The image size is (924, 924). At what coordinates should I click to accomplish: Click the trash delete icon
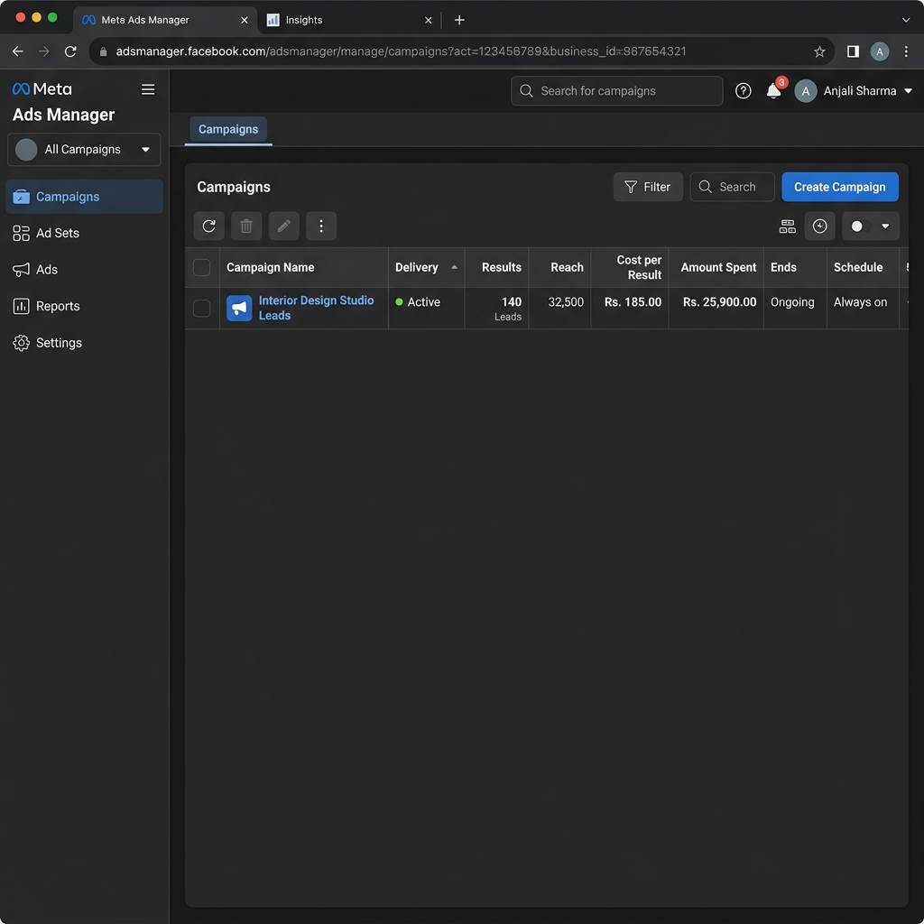[246, 226]
